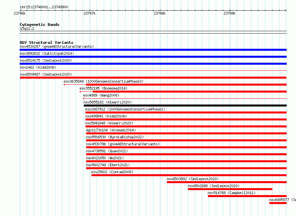Open the nsv6495977 variant label
The image size is (296, 216).
282,200
